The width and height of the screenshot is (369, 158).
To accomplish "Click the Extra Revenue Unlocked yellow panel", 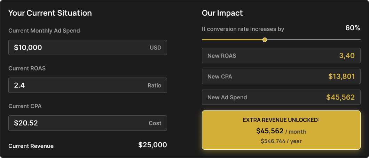I will 281,130.
